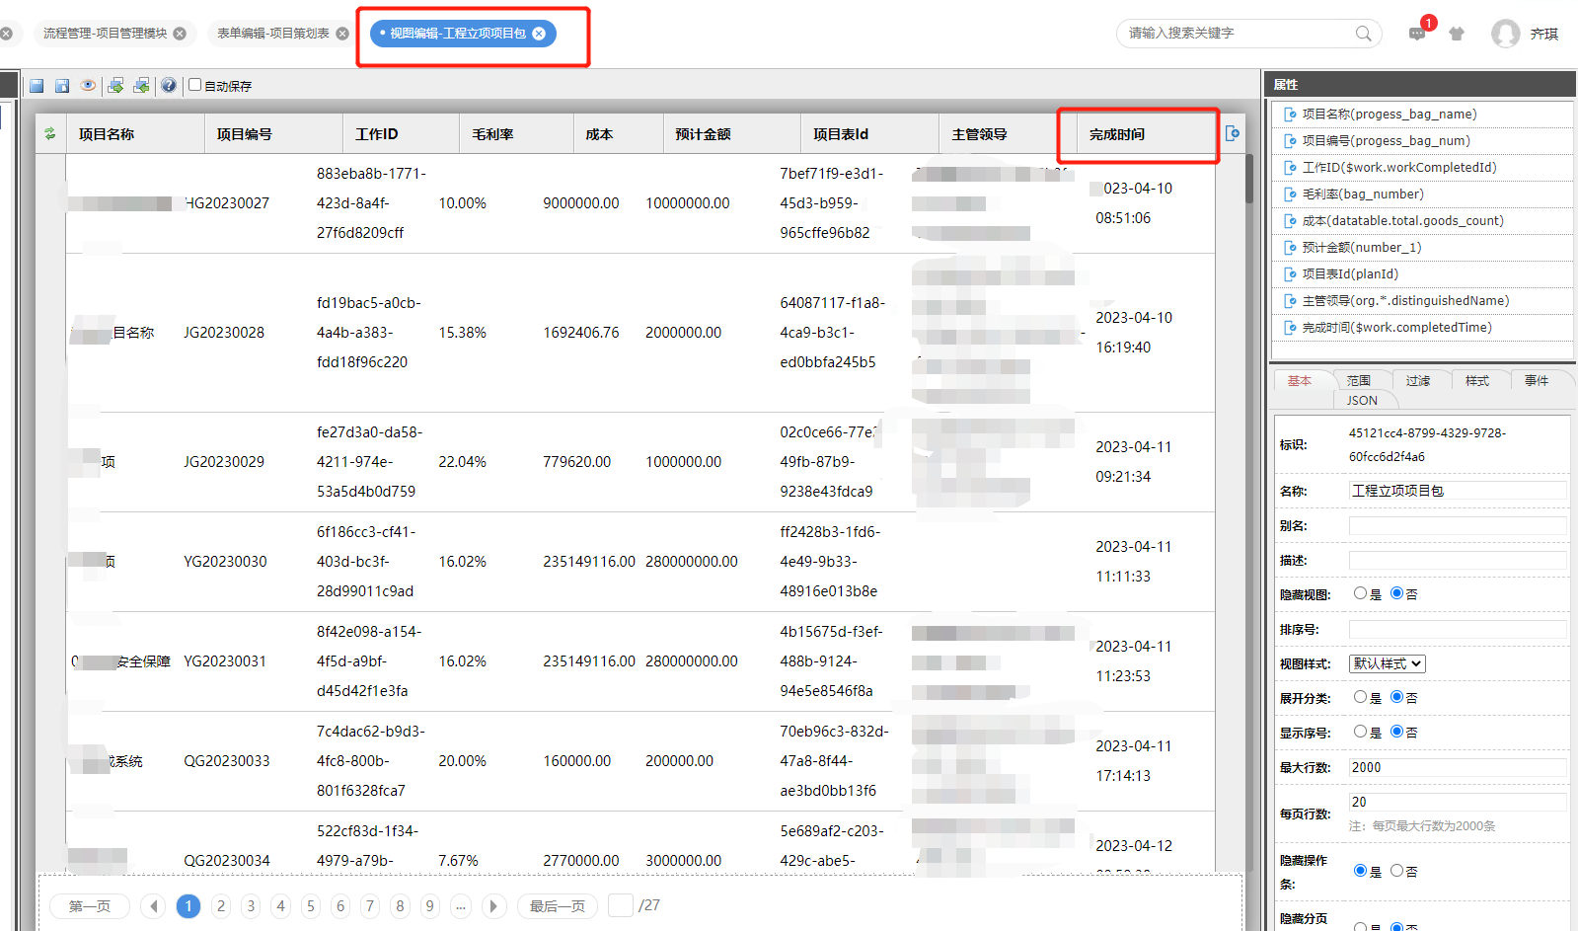Set 显示序号 to 否
The image size is (1578, 931).
pos(1396,732)
